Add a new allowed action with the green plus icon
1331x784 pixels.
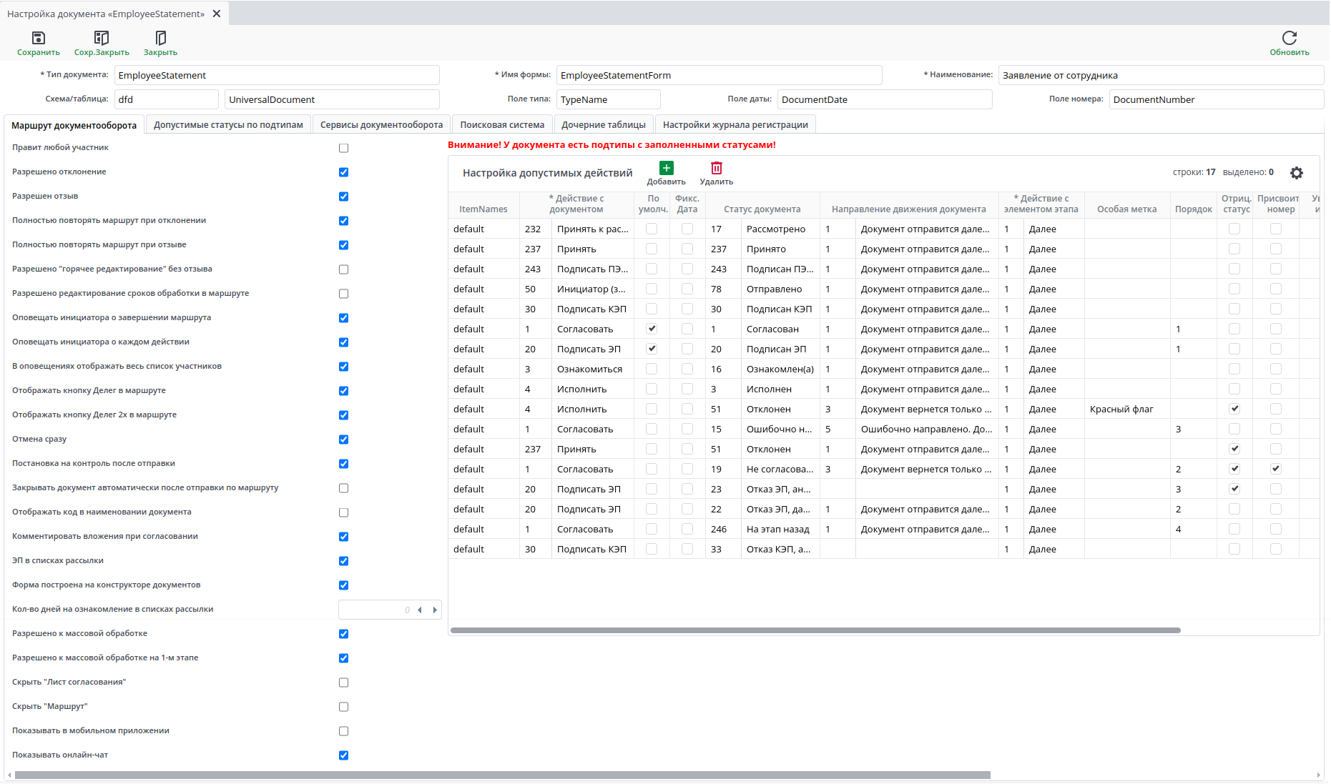coord(666,168)
